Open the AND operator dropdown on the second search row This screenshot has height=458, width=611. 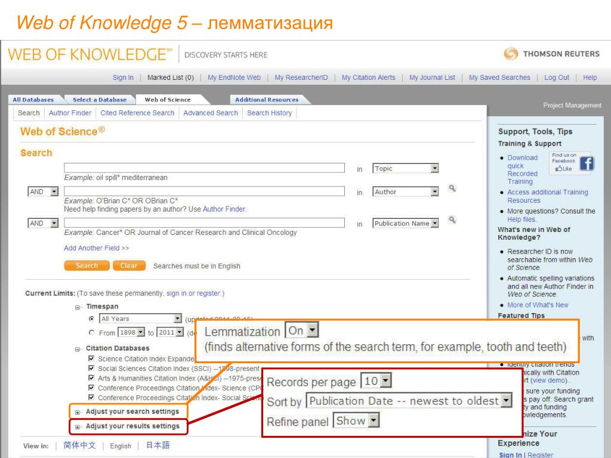tap(43, 191)
